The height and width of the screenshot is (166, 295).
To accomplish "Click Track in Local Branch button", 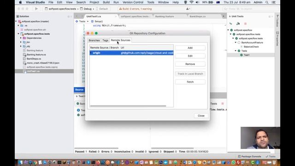I will 190,74.
